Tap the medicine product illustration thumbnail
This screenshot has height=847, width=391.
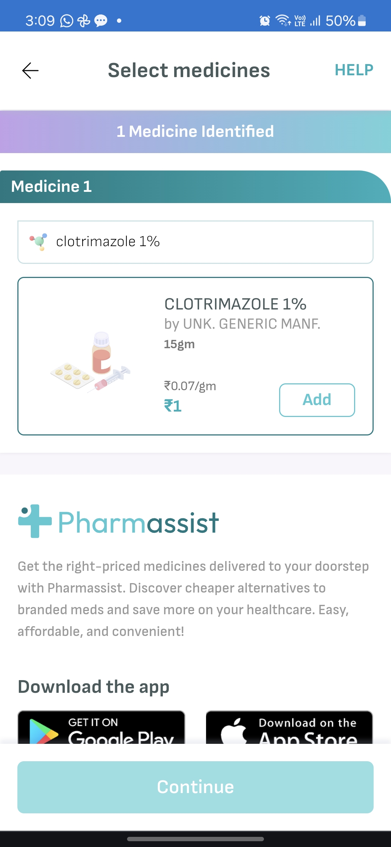pos(91,362)
